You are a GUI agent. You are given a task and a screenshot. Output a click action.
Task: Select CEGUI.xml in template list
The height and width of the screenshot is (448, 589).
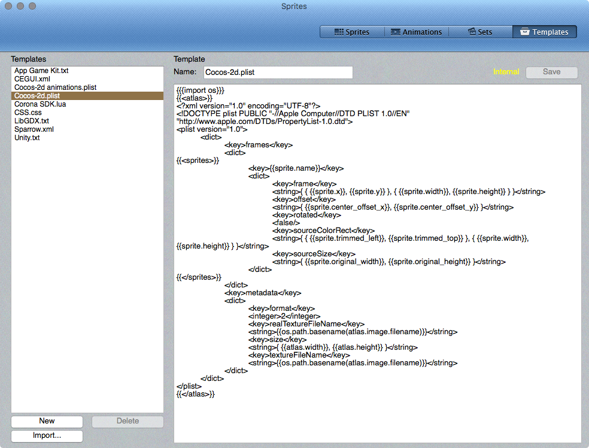coord(87,79)
